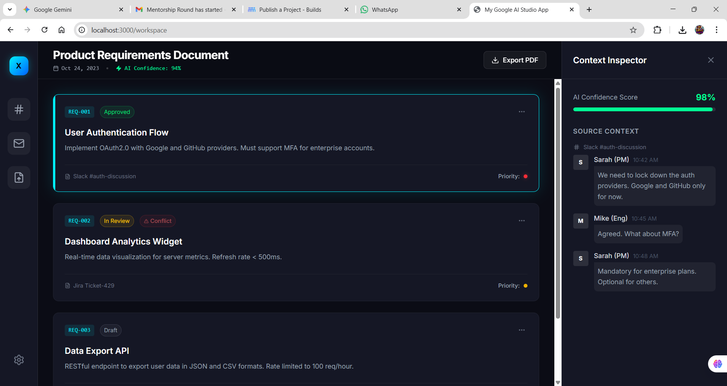Close the Context Inspector panel
Image resolution: width=727 pixels, height=386 pixels.
tap(711, 60)
